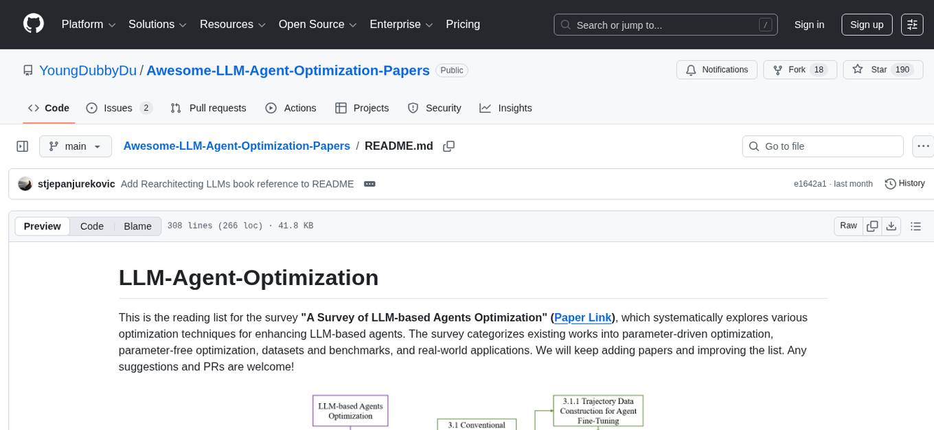Viewport: 934px width, 430px height.
Task: Download the raw README file
Action: [891, 225]
